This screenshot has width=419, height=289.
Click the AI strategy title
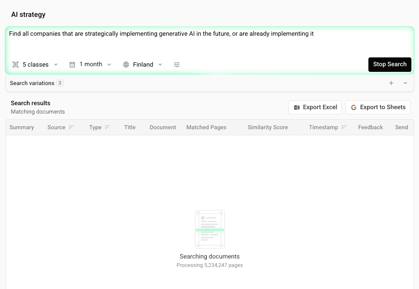29,14
